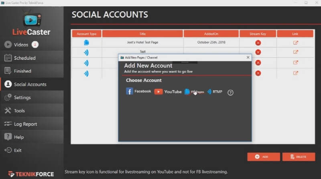
Task: Open link icon in the Test row
Action: [x=295, y=52]
